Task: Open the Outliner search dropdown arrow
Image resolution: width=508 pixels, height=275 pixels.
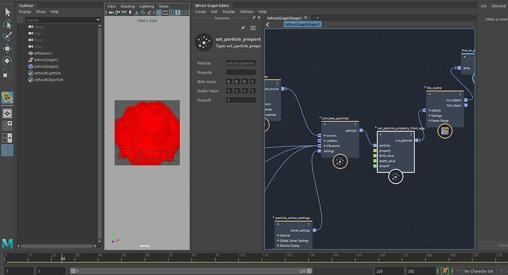Action: (98, 20)
